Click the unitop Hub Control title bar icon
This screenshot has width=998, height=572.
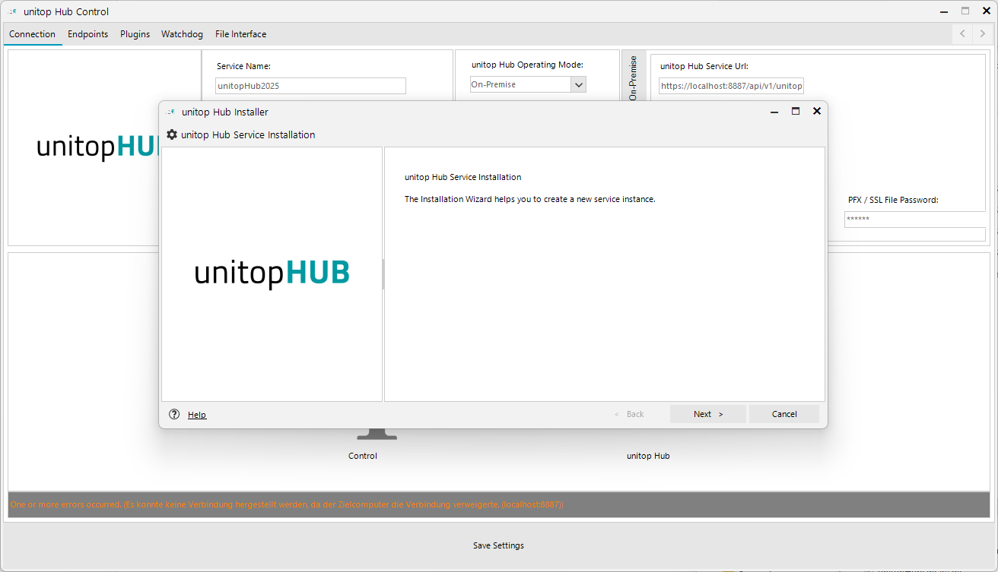tap(11, 11)
